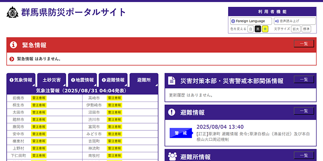Viewport: 323px width, 161px height.
Task: Click the document icon beside 災害対策本部
Action: pyautogui.click(x=172, y=80)
